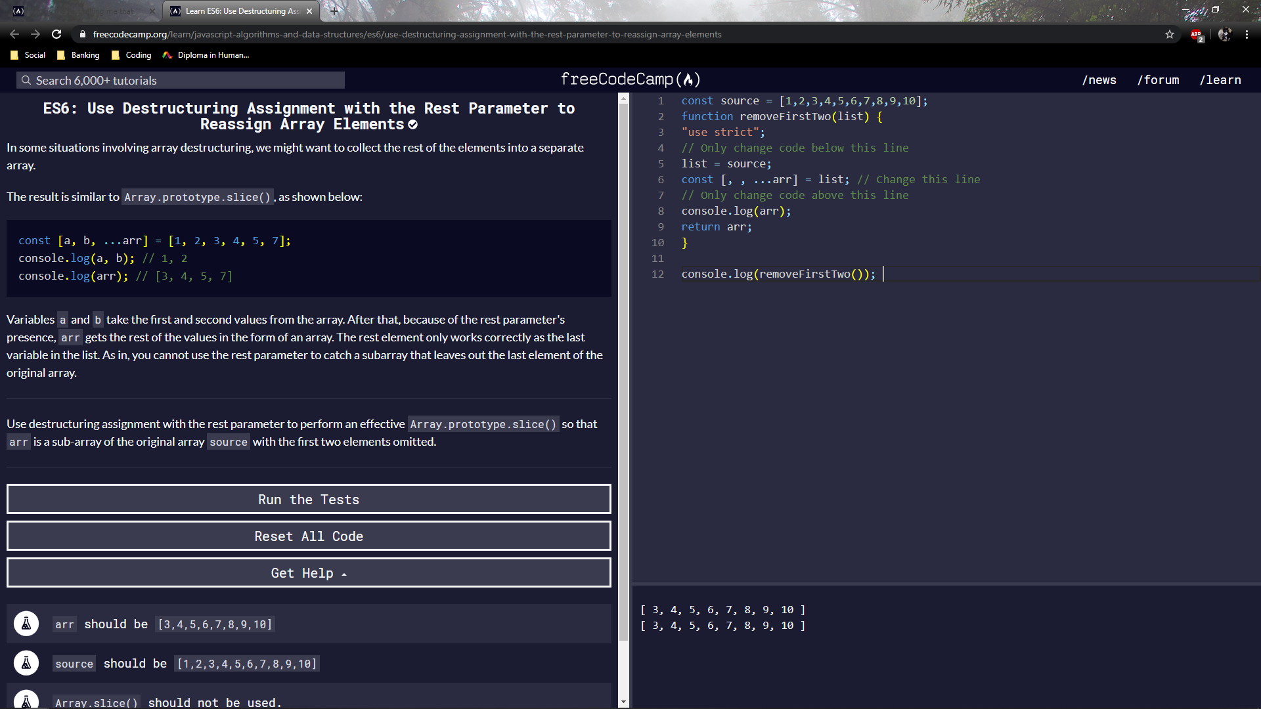1261x709 pixels.
Task: Close the first freeCodeCamp tab
Action: (x=152, y=11)
